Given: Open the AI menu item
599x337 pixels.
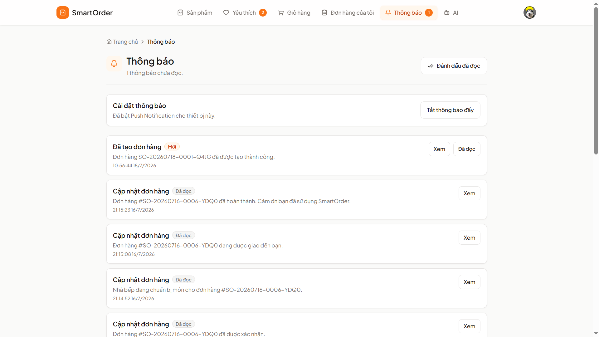Looking at the screenshot, I should tap(451, 12).
